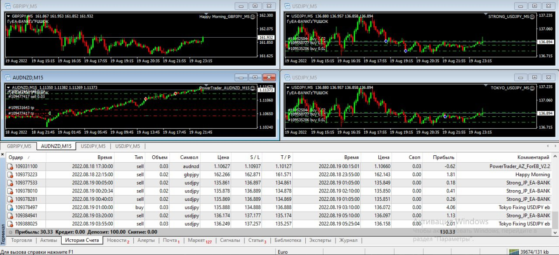The width and height of the screenshot is (559, 255).
Task: Open the dropdown triangle before GBPJPY,M5 chart header
Action: [8, 16]
